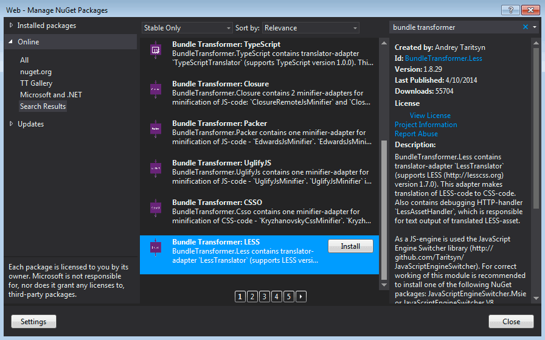Click the details pane scrollbar down arrow

(x=536, y=298)
